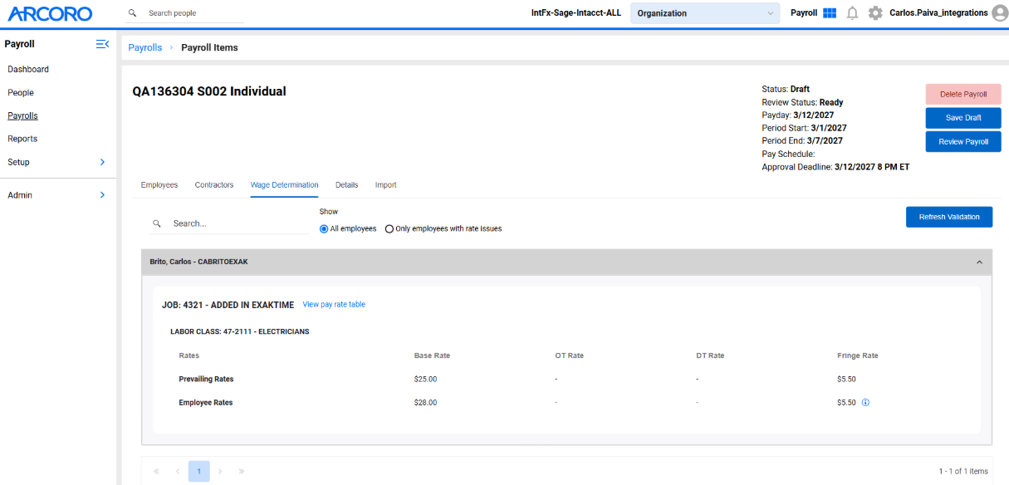1009x485 pixels.
Task: Click the search people magnifier icon
Action: [x=133, y=13]
